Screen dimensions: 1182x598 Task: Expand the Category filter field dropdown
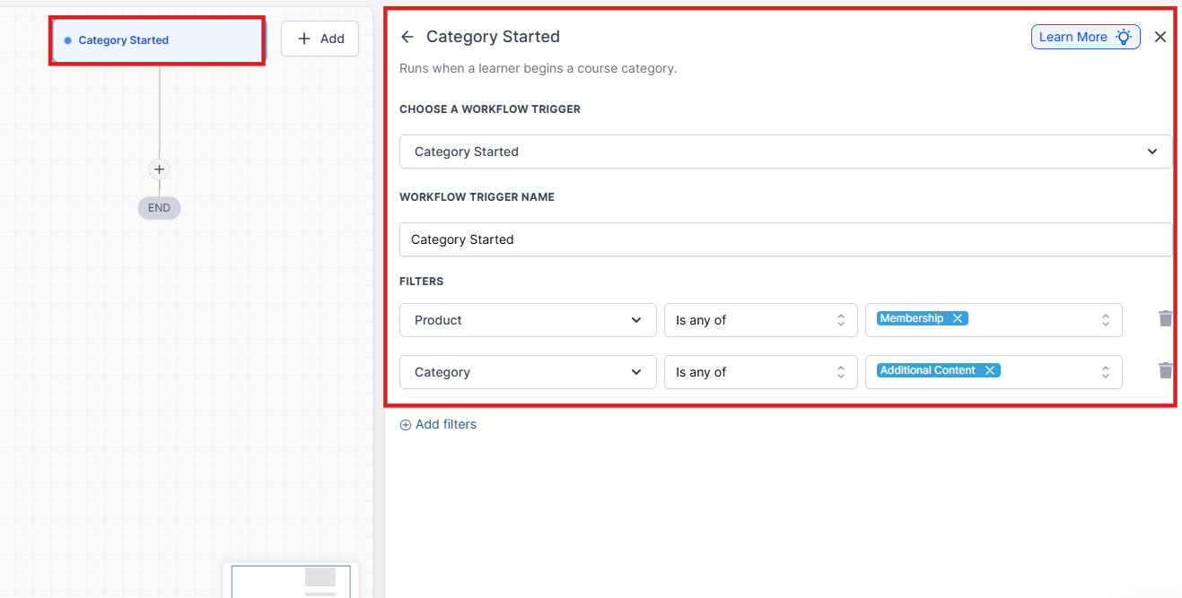coord(528,372)
